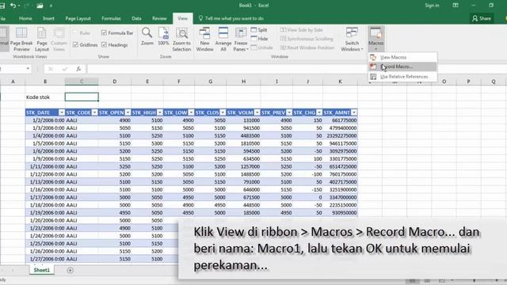Click the Tell me lightbulb search box

231,18
